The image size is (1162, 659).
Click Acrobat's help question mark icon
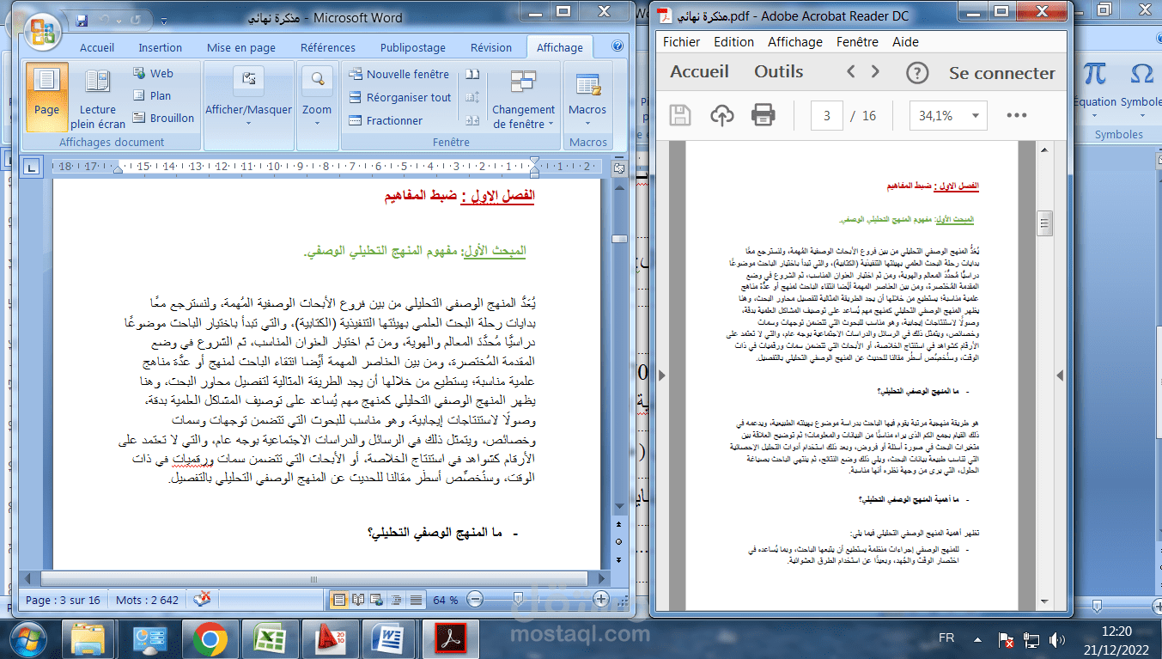point(918,72)
